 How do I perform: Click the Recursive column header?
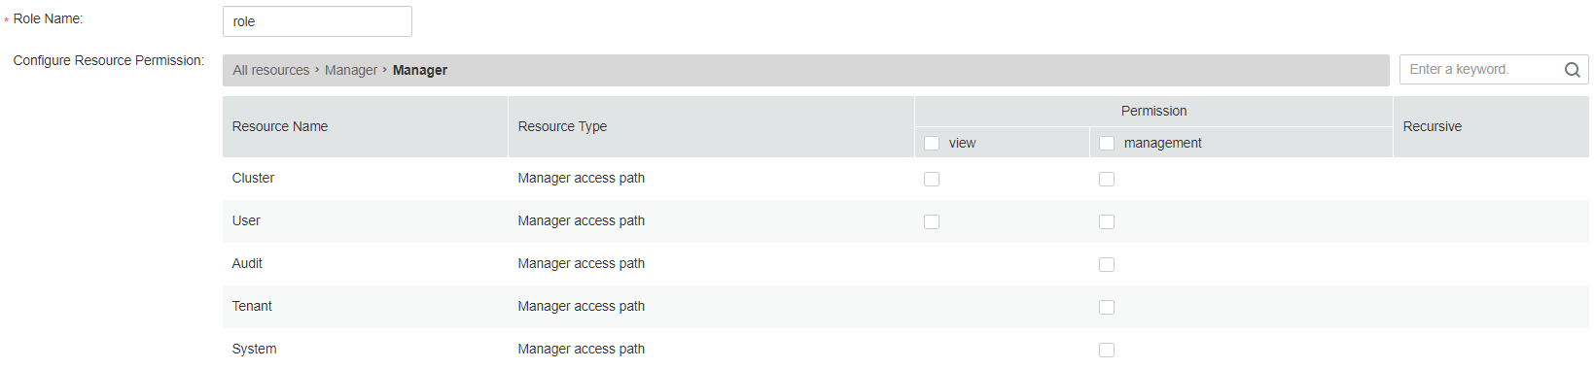tap(1433, 126)
